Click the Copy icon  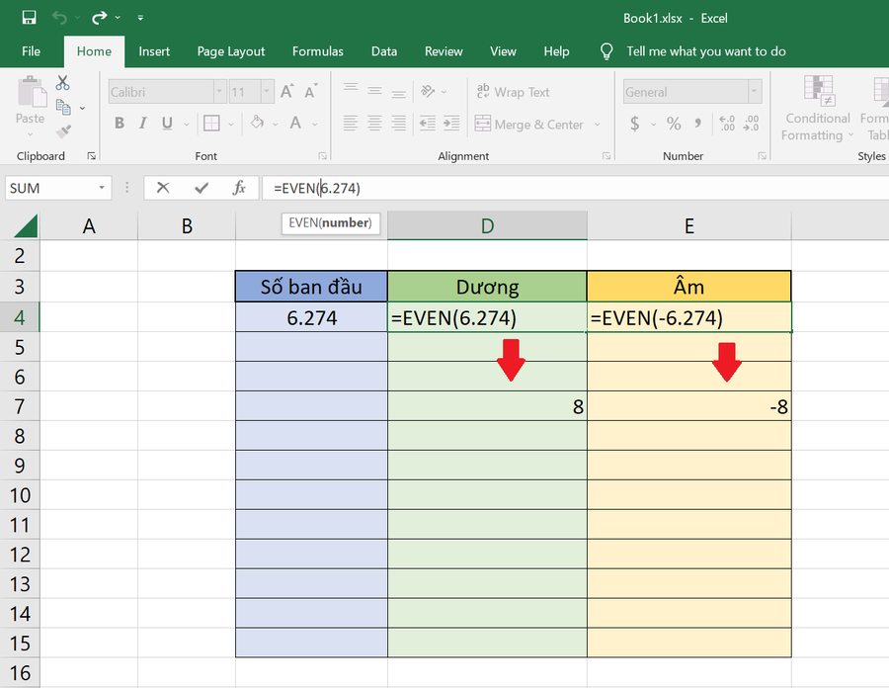pos(63,107)
